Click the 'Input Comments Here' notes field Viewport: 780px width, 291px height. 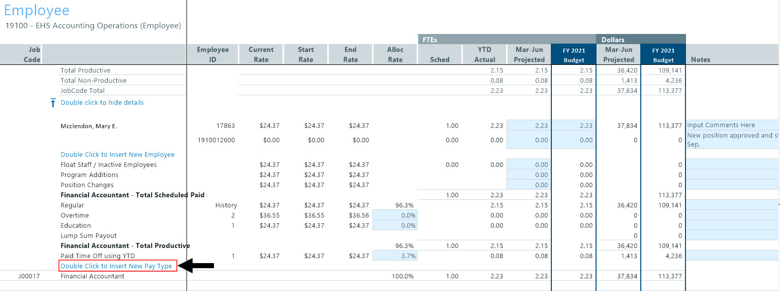tap(732, 125)
